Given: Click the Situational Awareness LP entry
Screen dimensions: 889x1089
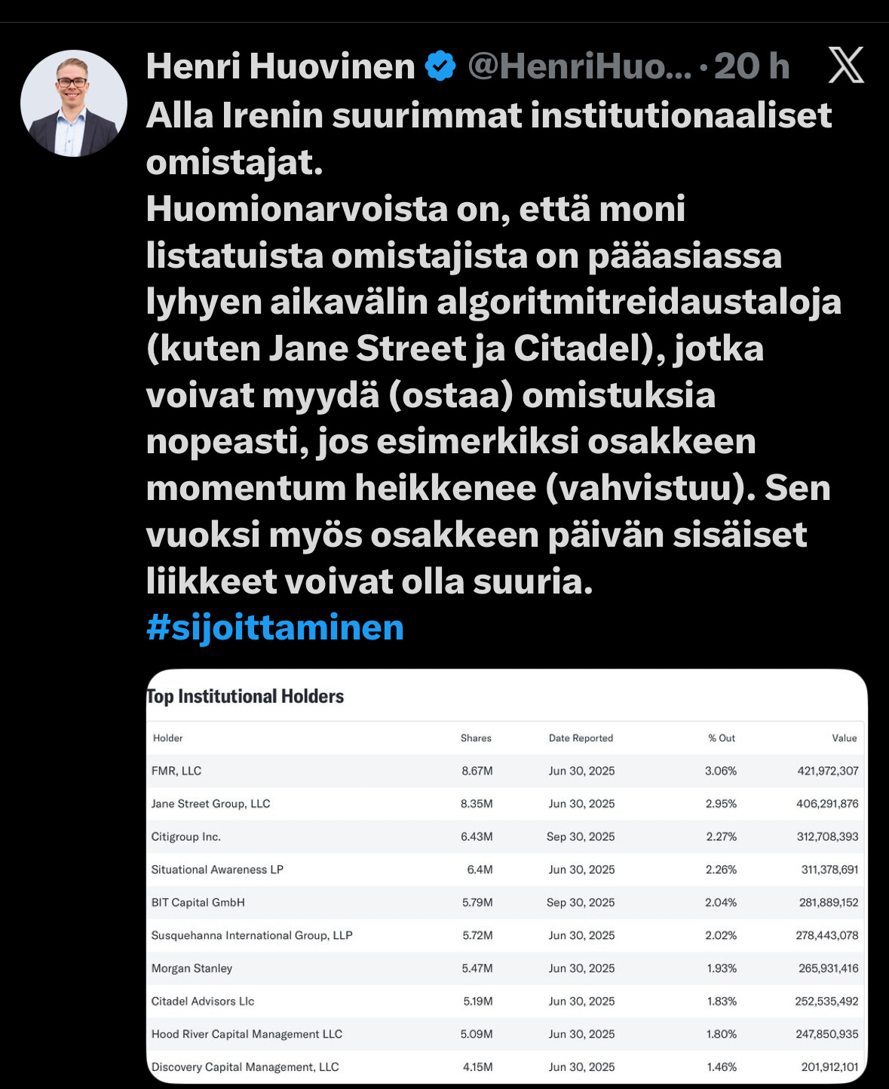Looking at the screenshot, I should [217, 870].
